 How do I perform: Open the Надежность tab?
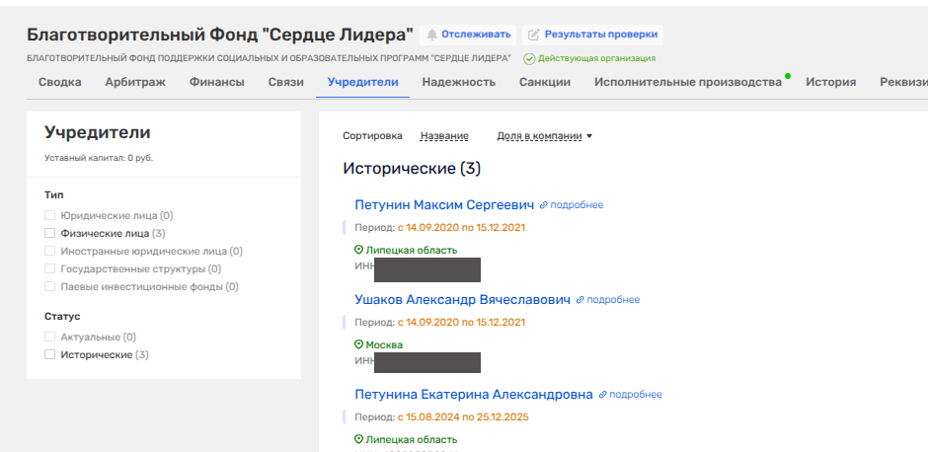tap(459, 82)
